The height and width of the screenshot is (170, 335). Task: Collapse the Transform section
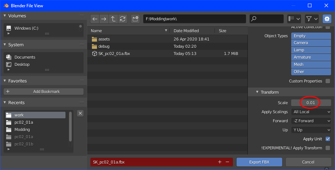point(257,92)
